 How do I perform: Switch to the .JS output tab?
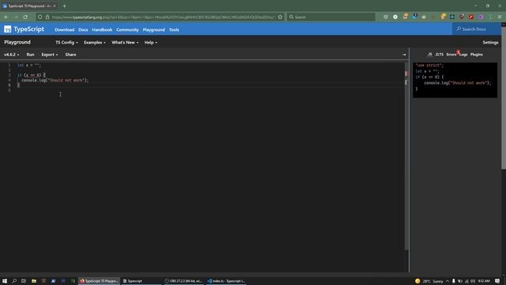coord(429,55)
